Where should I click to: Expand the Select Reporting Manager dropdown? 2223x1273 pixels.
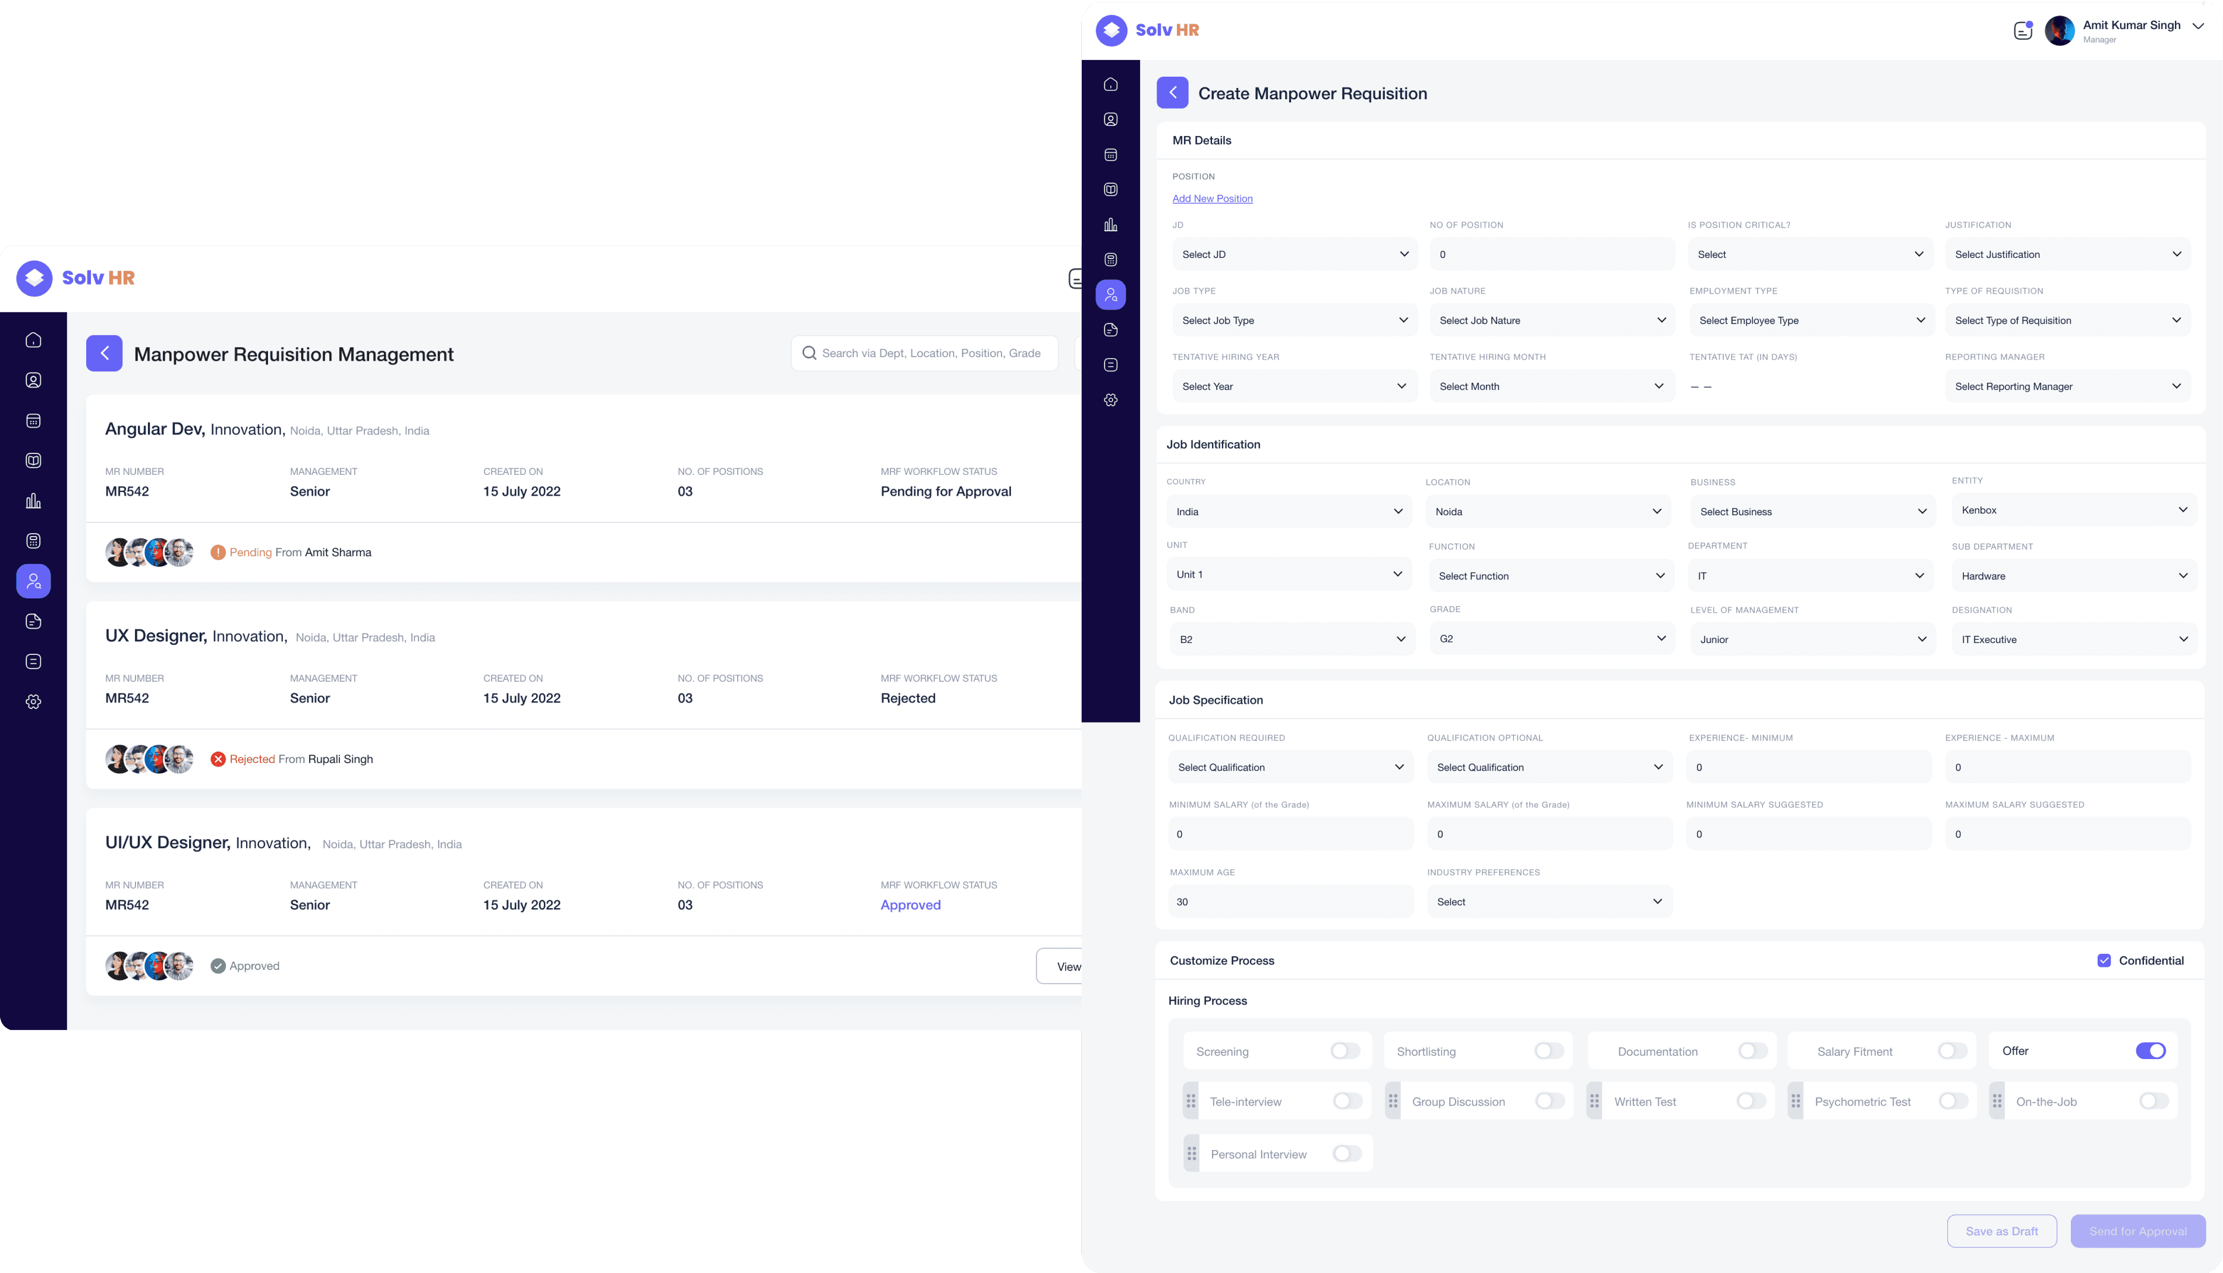click(2067, 386)
